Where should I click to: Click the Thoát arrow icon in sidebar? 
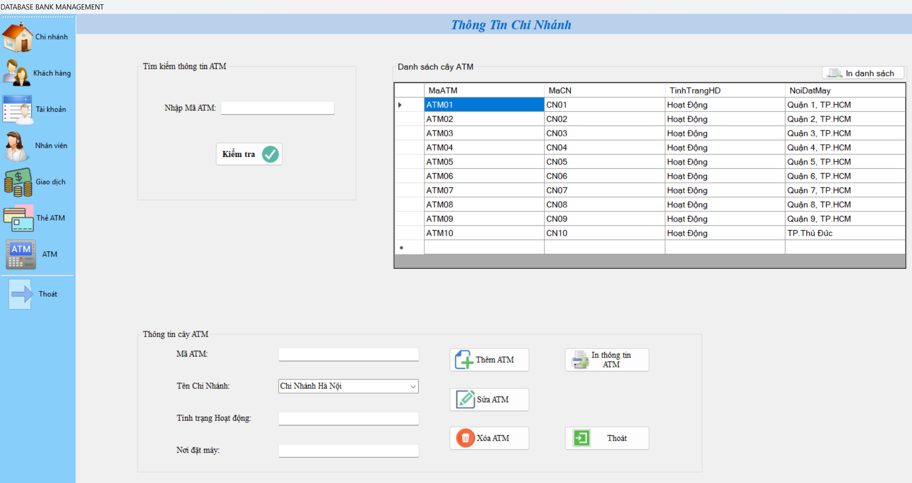pyautogui.click(x=20, y=294)
